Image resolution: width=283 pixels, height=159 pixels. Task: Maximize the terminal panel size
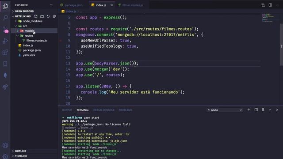coord(270,110)
